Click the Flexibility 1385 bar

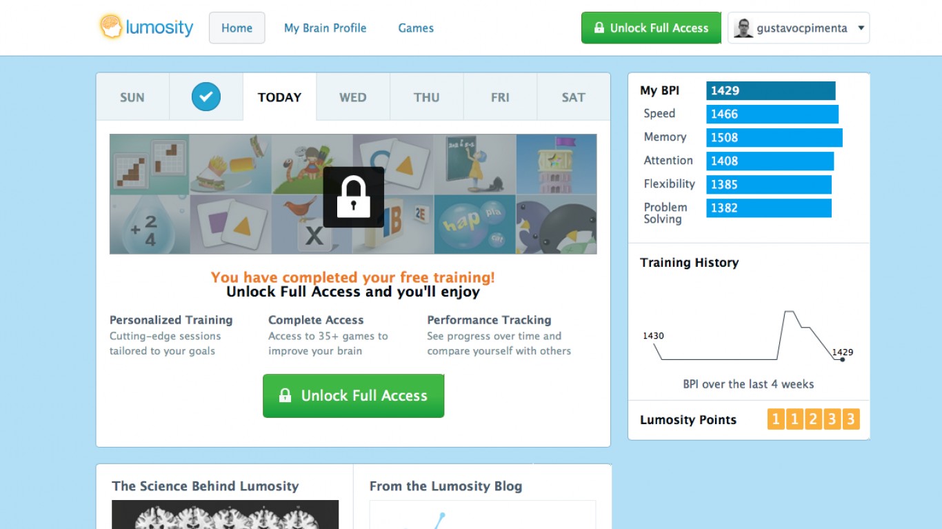(769, 184)
